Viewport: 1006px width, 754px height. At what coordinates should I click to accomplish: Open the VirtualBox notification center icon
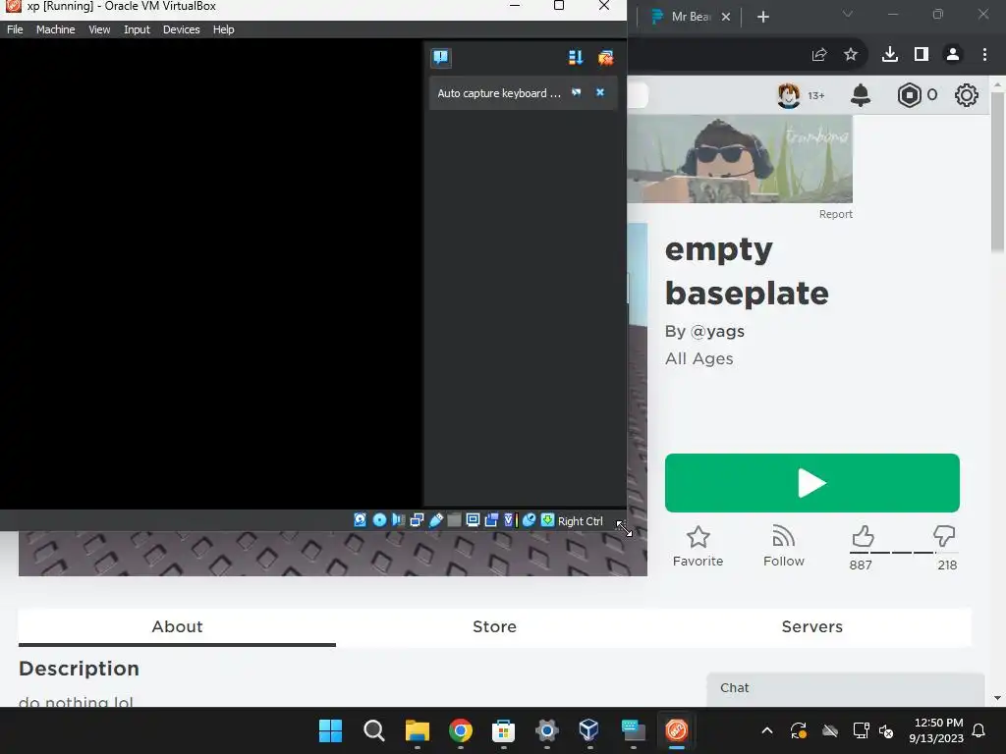click(441, 58)
